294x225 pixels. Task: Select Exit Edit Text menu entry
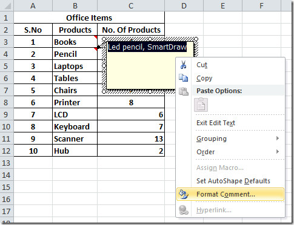point(230,123)
